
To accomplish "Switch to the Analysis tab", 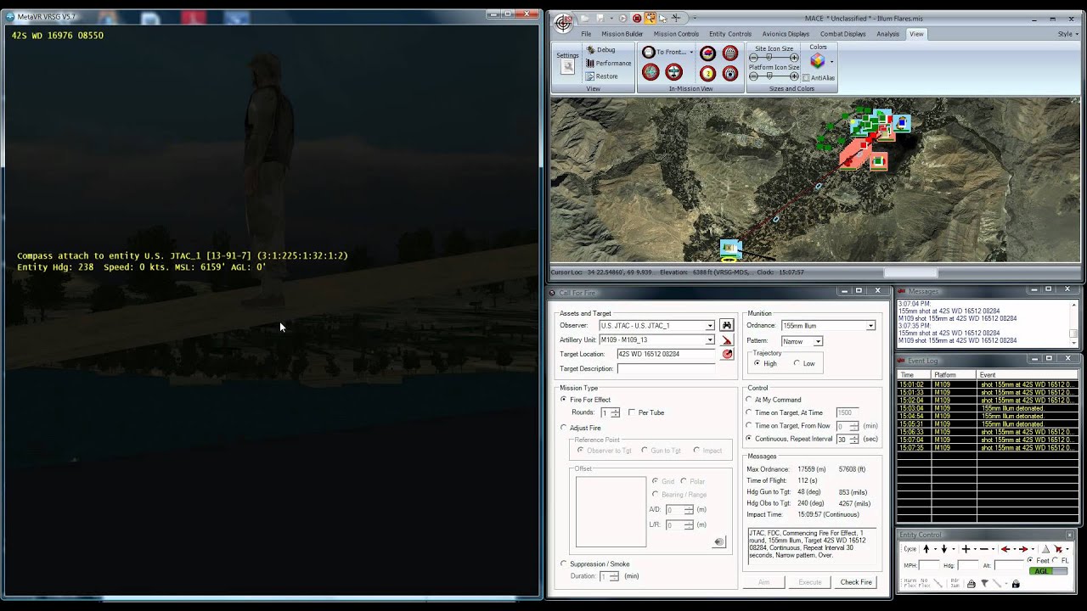I will [x=887, y=34].
